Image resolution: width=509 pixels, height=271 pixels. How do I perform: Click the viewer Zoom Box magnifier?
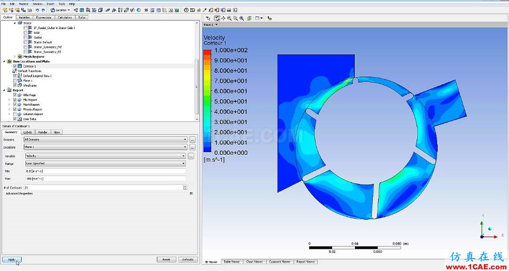tap(235, 18)
